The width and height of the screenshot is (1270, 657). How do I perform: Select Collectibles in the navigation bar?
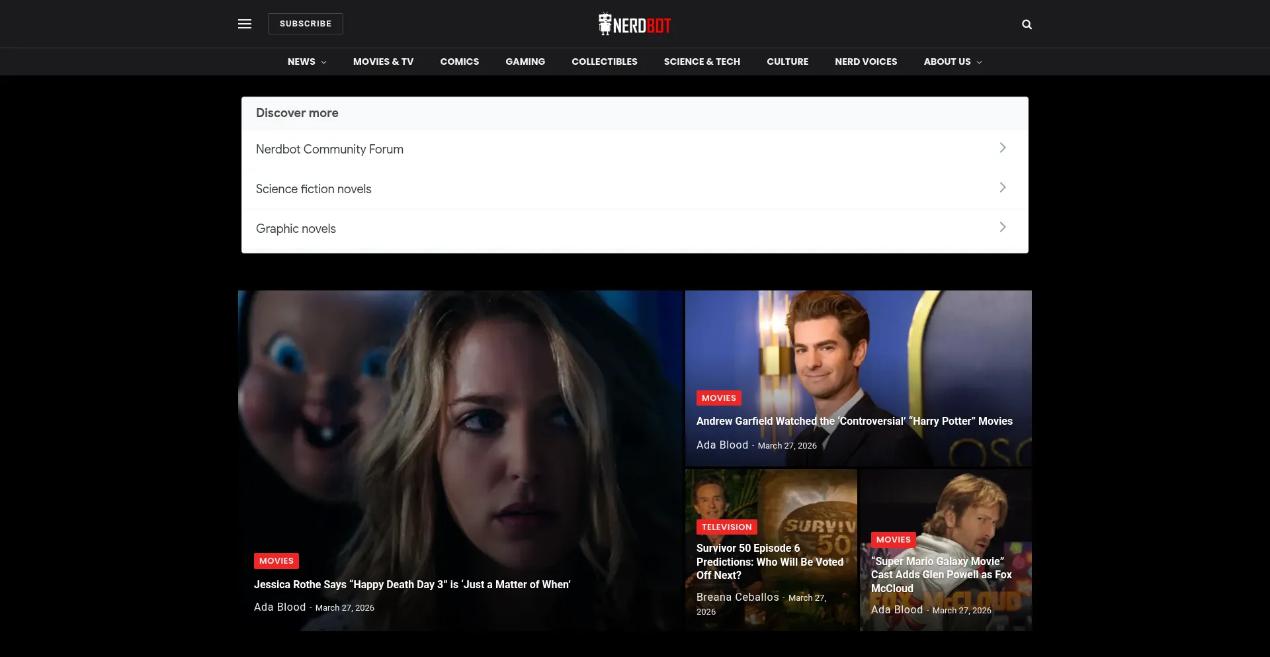(605, 62)
